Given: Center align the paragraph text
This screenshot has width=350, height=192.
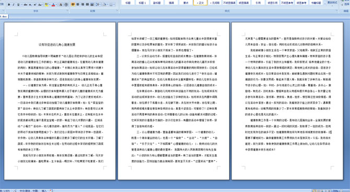Looking at the screenshot, I should [x=78, y=4].
